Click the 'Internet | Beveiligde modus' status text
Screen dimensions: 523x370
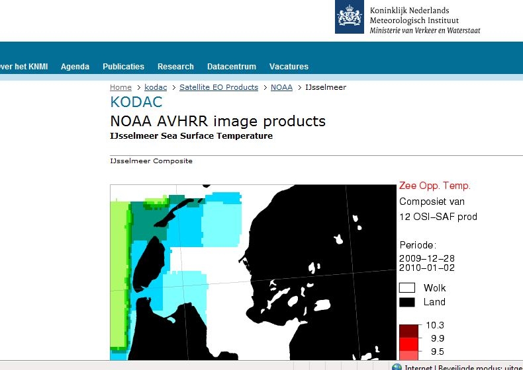(x=463, y=367)
